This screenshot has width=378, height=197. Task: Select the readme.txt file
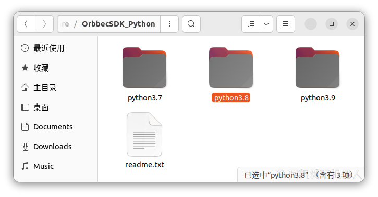pyautogui.click(x=144, y=140)
